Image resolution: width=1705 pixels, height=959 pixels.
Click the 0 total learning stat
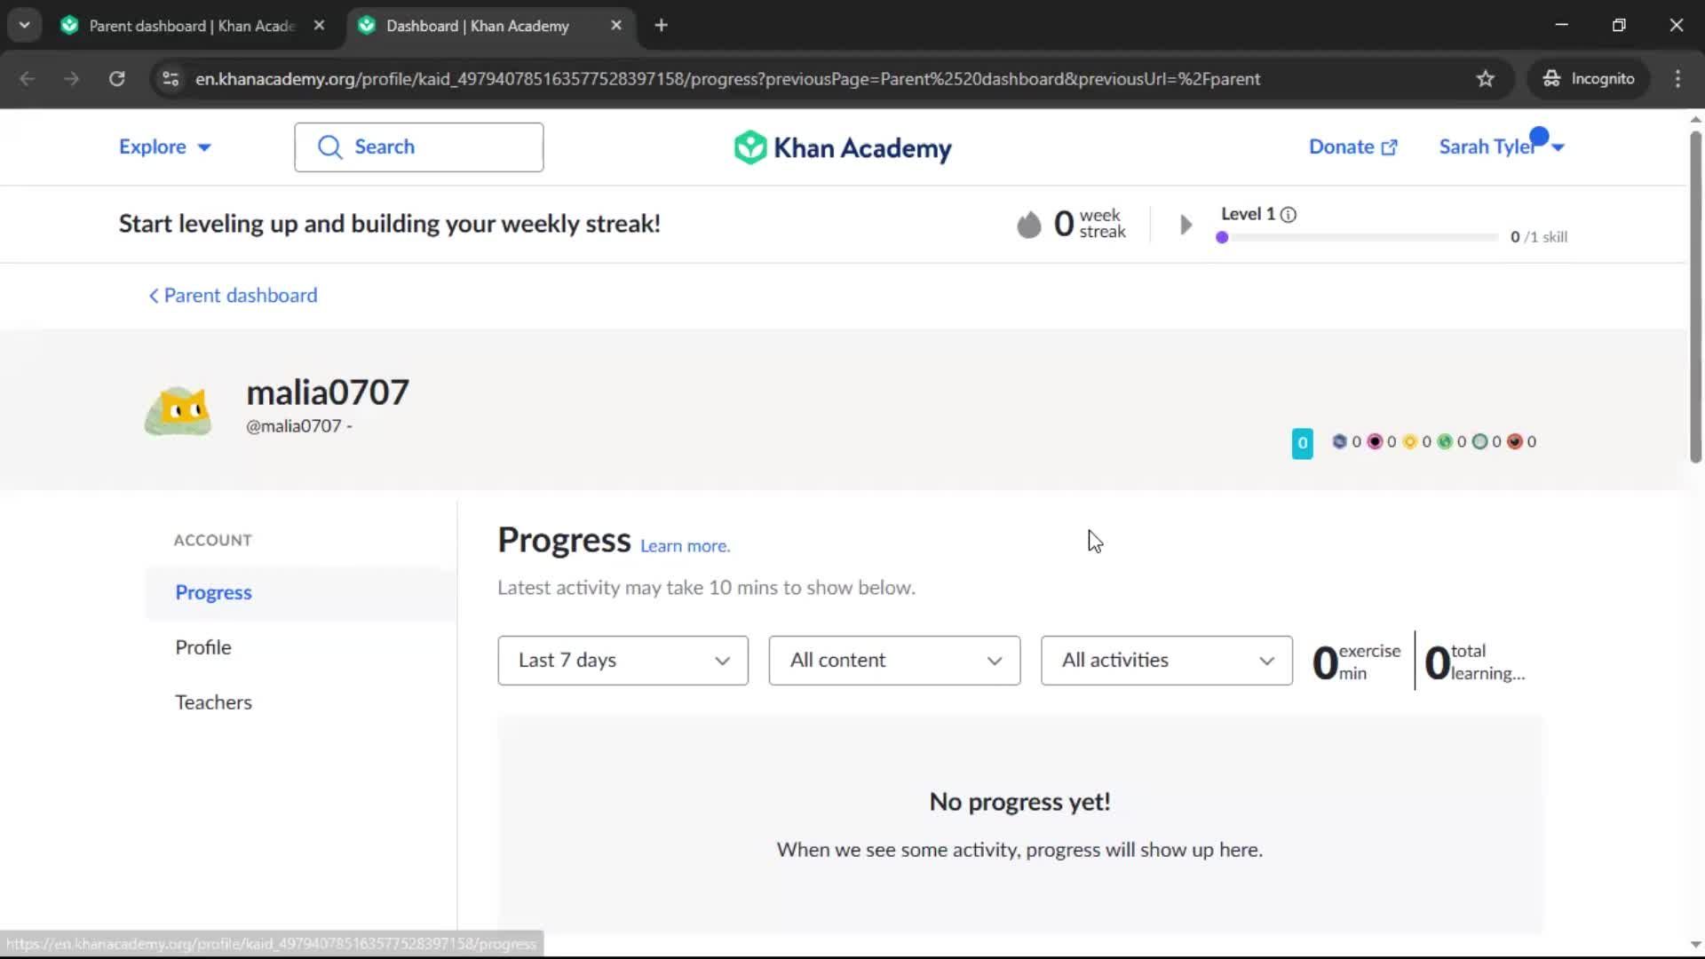[x=1474, y=662]
